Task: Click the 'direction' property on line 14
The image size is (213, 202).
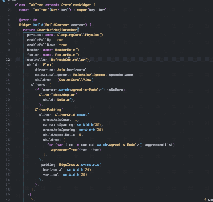Action: 44,70
